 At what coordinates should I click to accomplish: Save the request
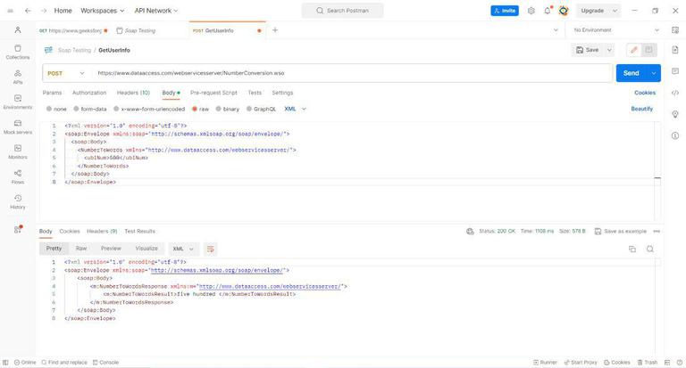588,50
